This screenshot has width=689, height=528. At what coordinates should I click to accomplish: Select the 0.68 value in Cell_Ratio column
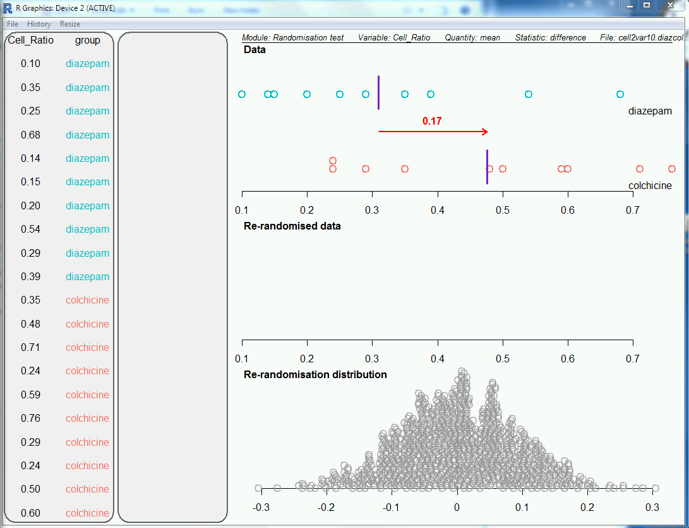[x=30, y=135]
